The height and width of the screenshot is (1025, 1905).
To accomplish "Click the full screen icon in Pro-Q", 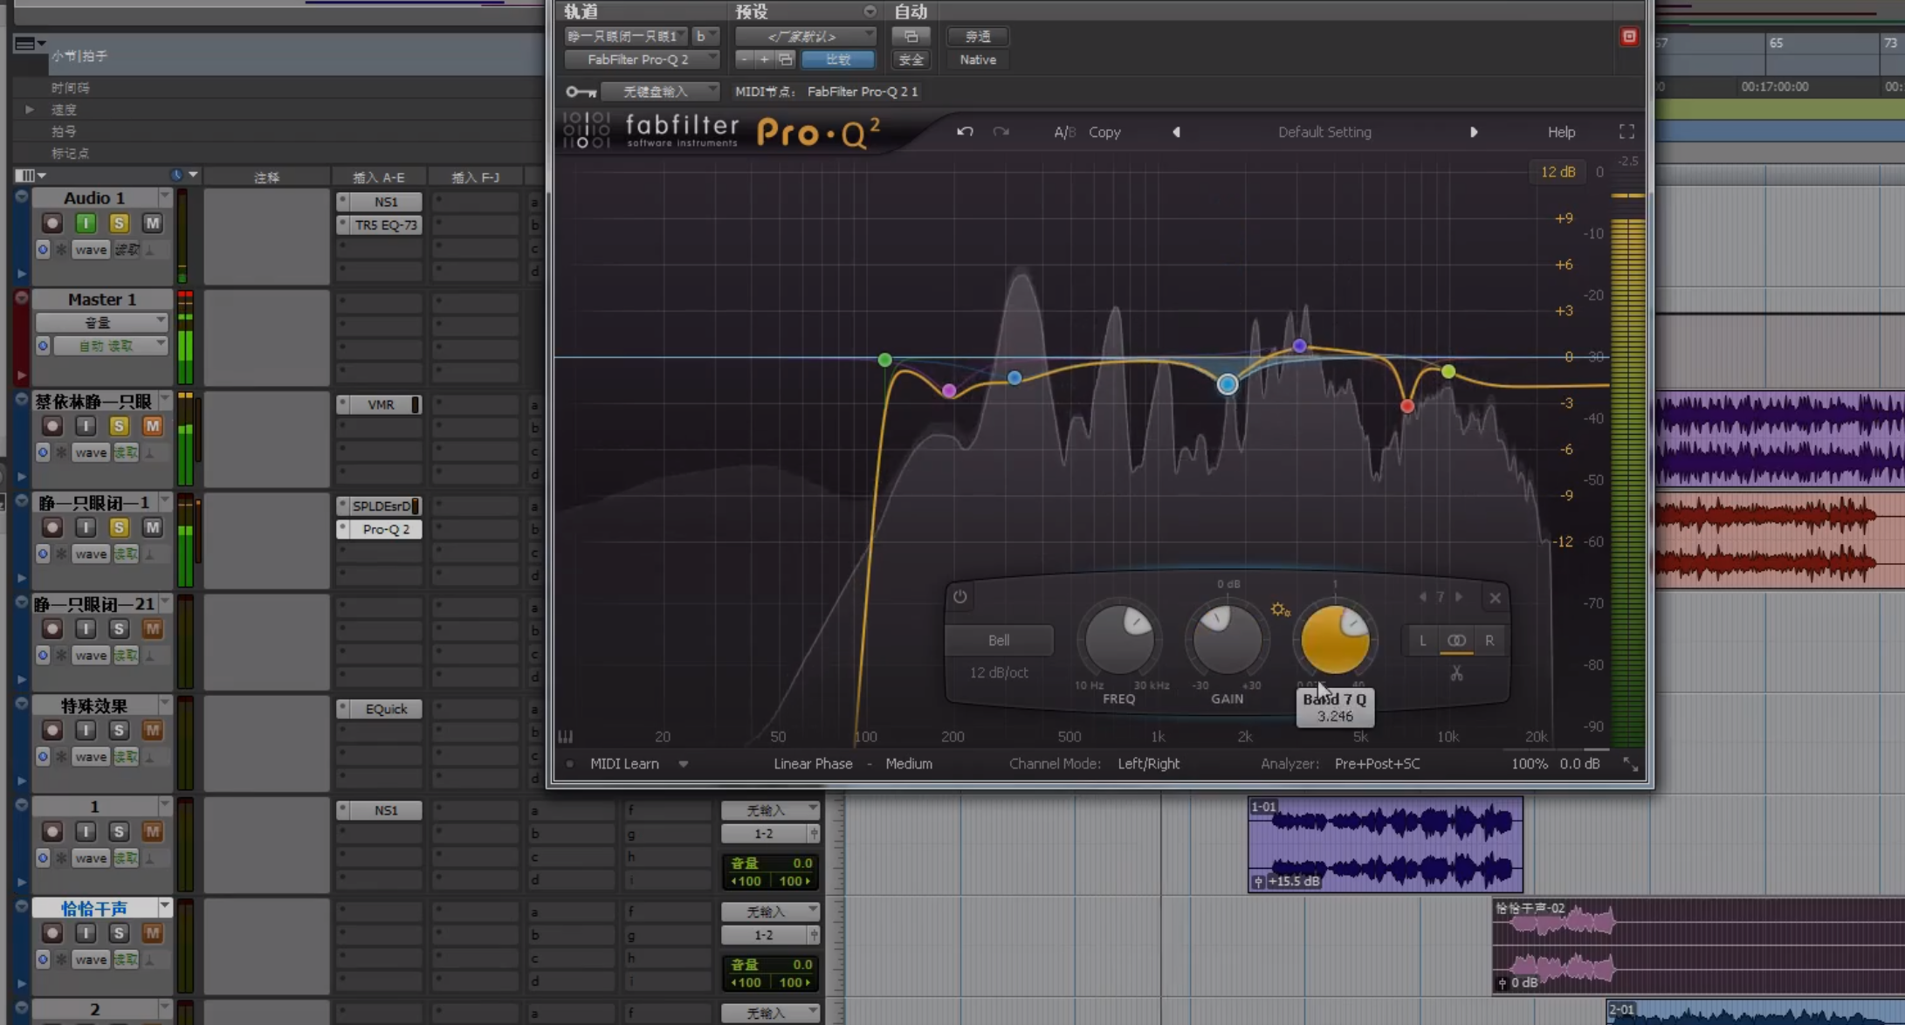I will (x=1626, y=132).
